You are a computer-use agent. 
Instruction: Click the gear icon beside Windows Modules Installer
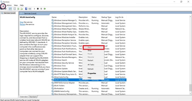click(x=53, y=37)
